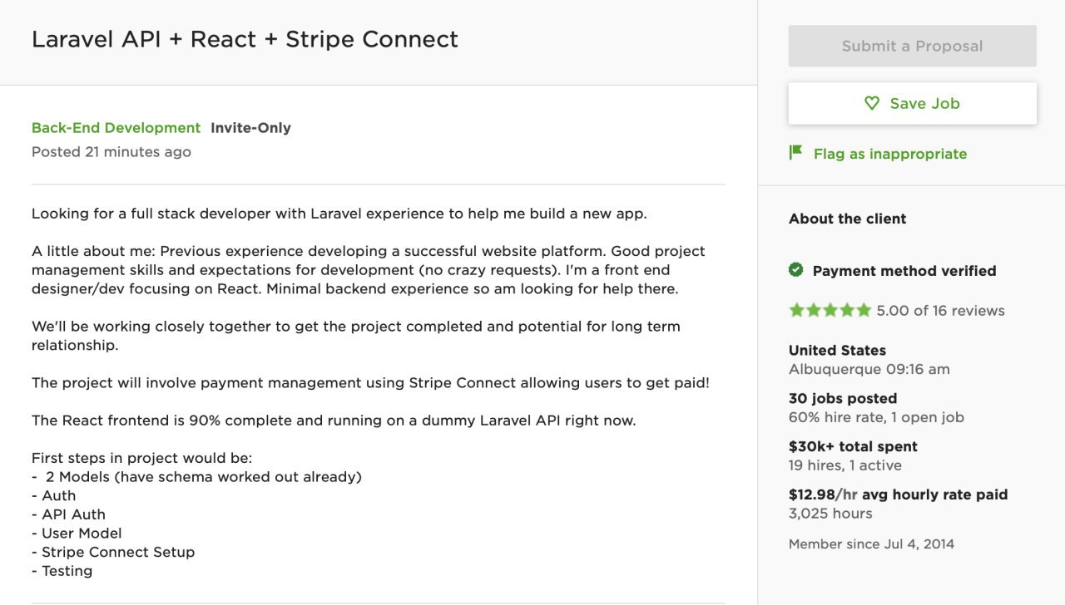Click the green flag icon
The image size is (1065, 605).
tap(795, 153)
